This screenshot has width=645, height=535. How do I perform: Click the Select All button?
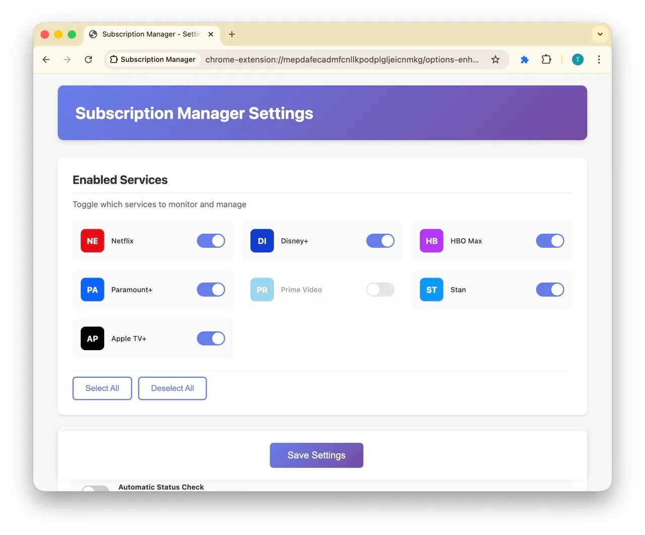pyautogui.click(x=102, y=388)
